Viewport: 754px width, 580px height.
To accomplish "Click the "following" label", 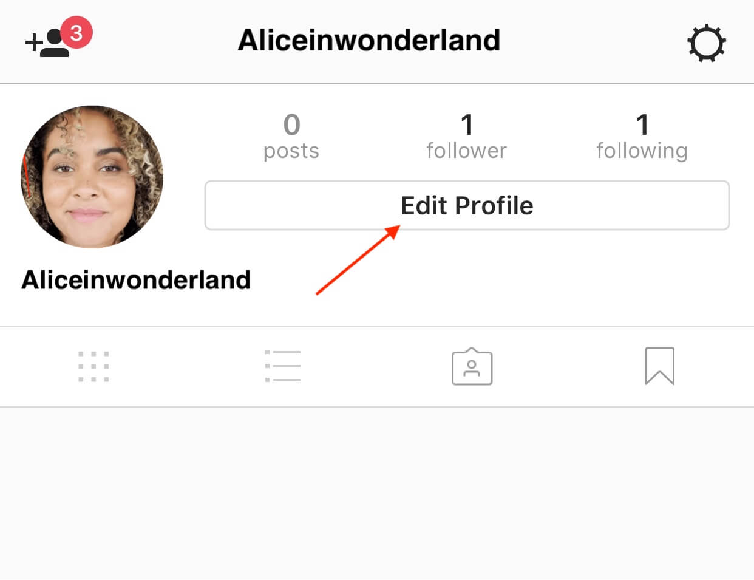I will pos(642,151).
